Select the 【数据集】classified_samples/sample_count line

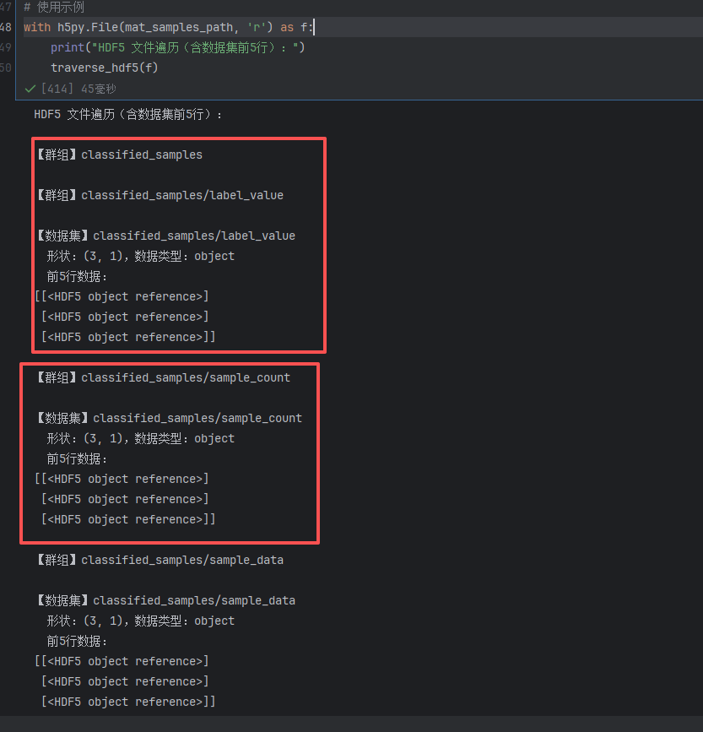(169, 418)
